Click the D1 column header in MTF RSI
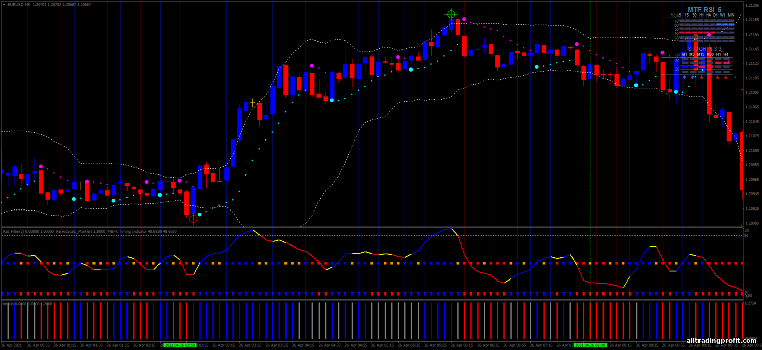Viewport: 762px width, 350px height. tap(715, 15)
